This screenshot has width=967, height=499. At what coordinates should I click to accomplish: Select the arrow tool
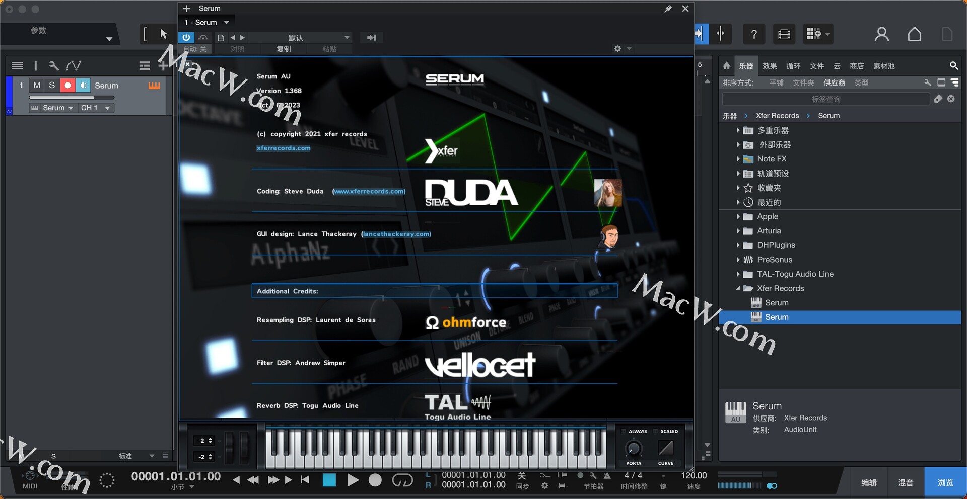(163, 34)
